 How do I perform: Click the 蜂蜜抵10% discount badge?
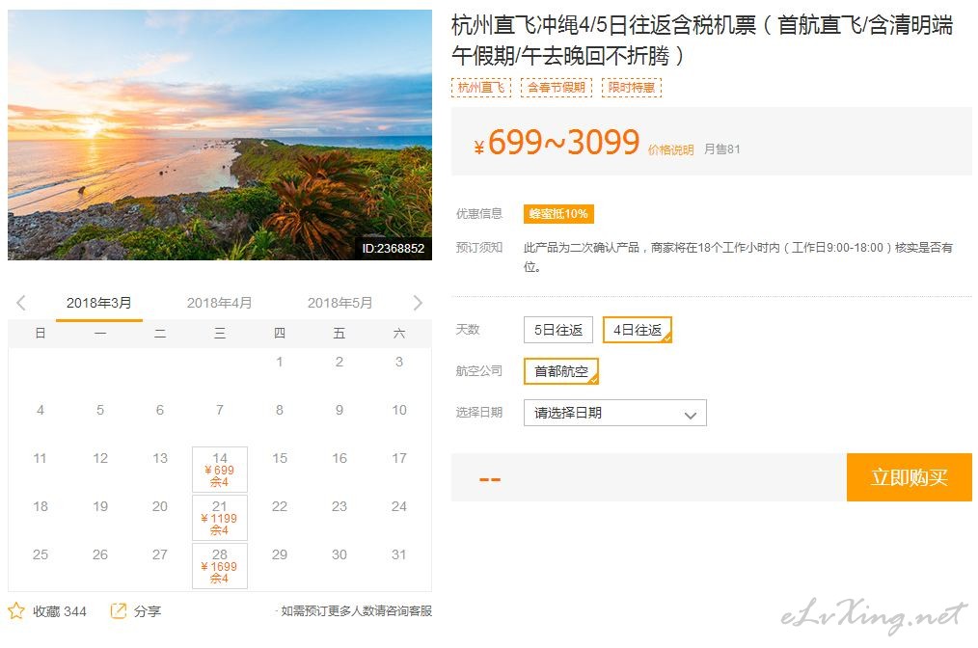pyautogui.click(x=558, y=214)
